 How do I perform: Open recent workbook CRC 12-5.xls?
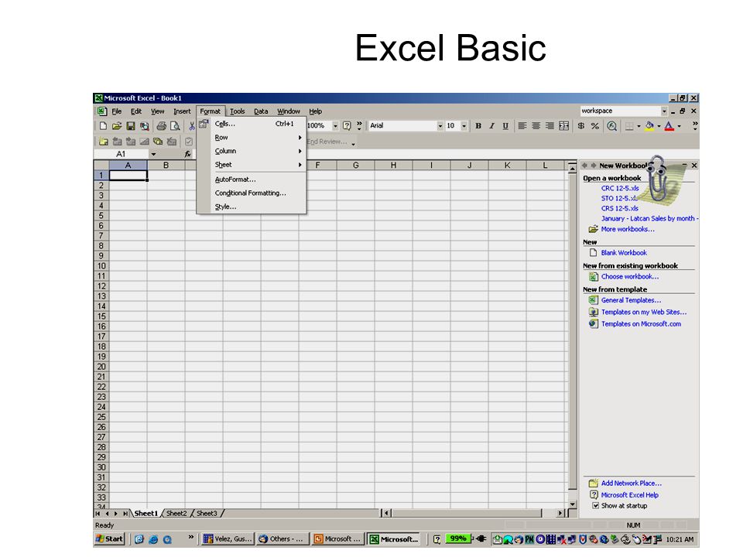point(620,189)
